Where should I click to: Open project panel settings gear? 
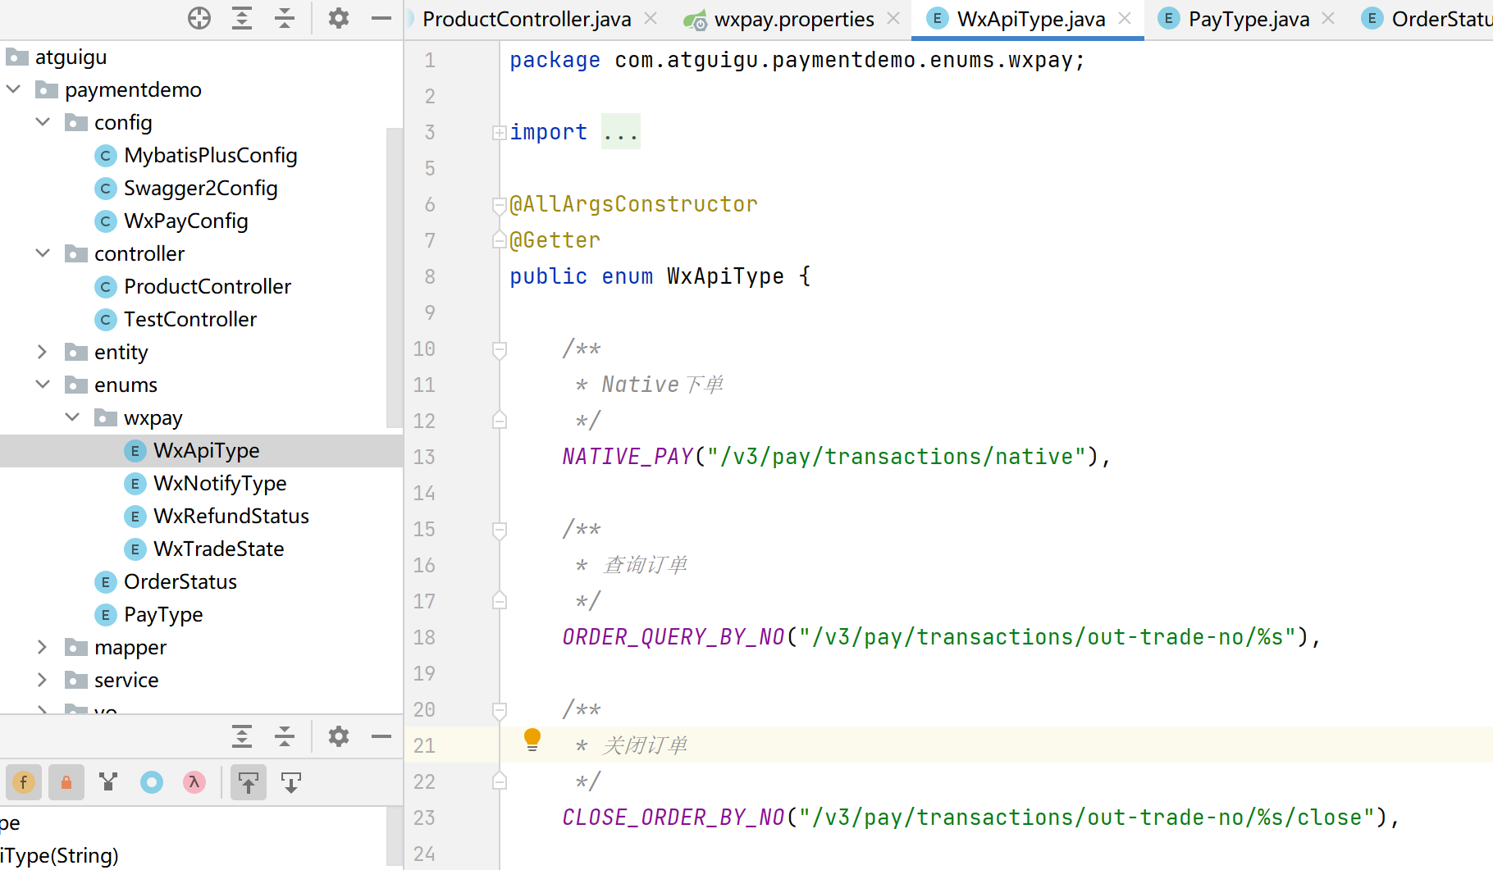(x=338, y=18)
